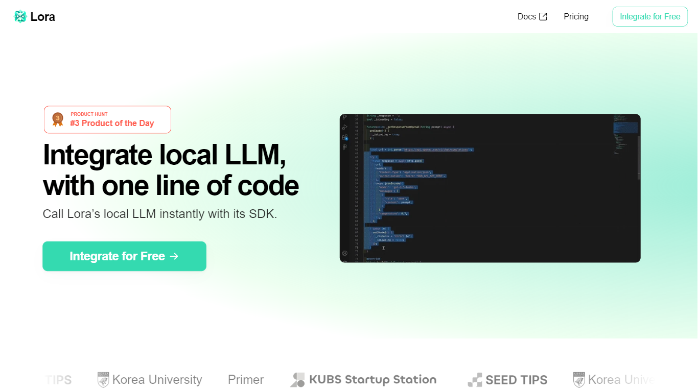Click the arrow icon on the hero button
The width and height of the screenshot is (698, 392).
(x=174, y=256)
